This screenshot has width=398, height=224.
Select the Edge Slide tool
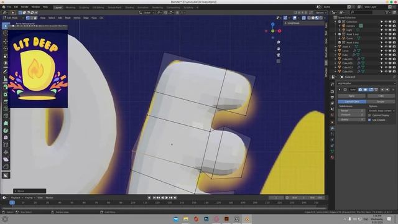coord(6,145)
